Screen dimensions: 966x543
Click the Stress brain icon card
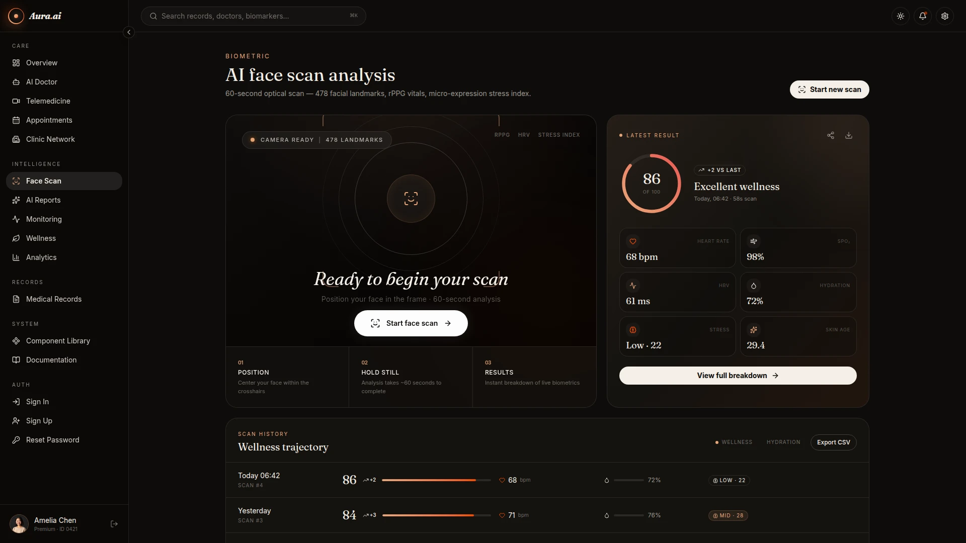(x=633, y=330)
